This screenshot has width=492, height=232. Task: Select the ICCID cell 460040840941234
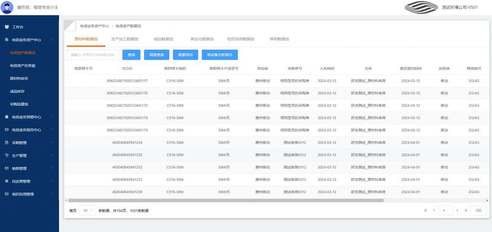pos(127,142)
